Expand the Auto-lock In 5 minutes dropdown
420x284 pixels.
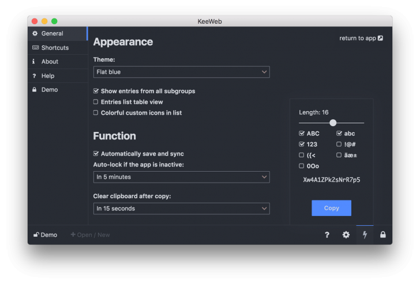(x=181, y=177)
